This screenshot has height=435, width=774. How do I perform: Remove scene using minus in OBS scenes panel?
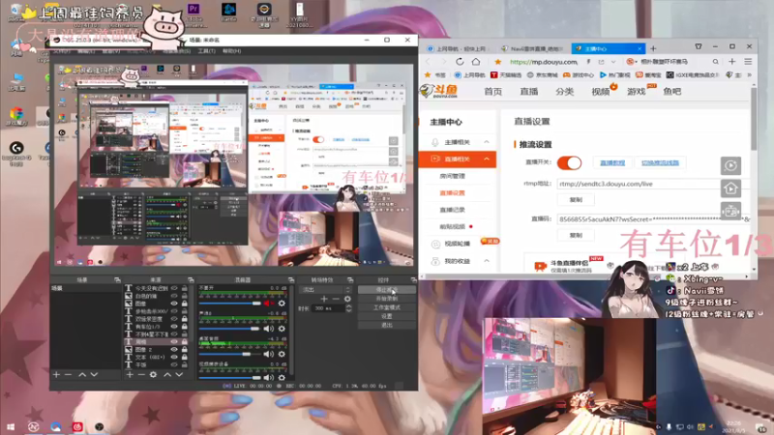(68, 375)
